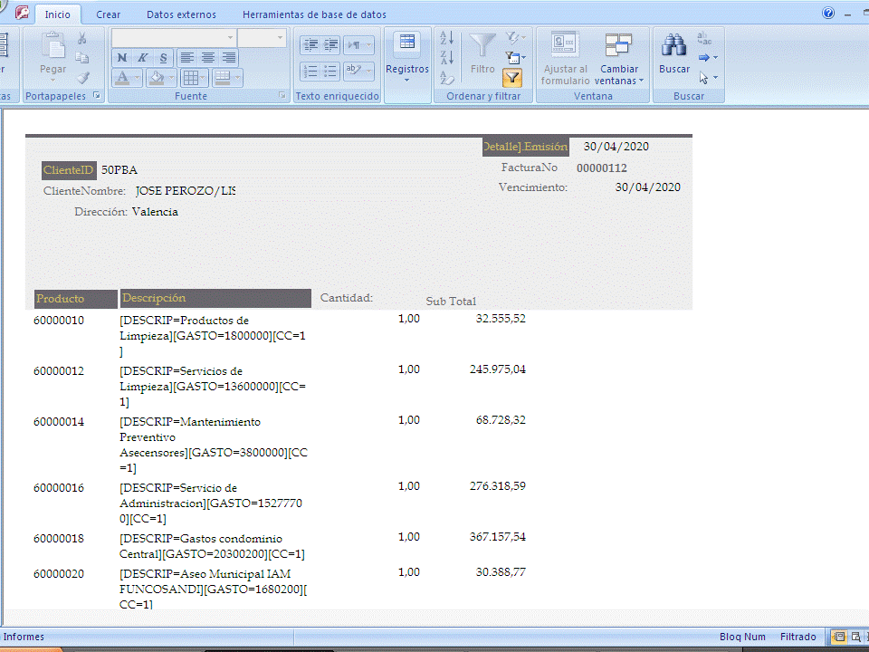Toggle the highlighted filter button
The width and height of the screenshot is (869, 652).
512,78
